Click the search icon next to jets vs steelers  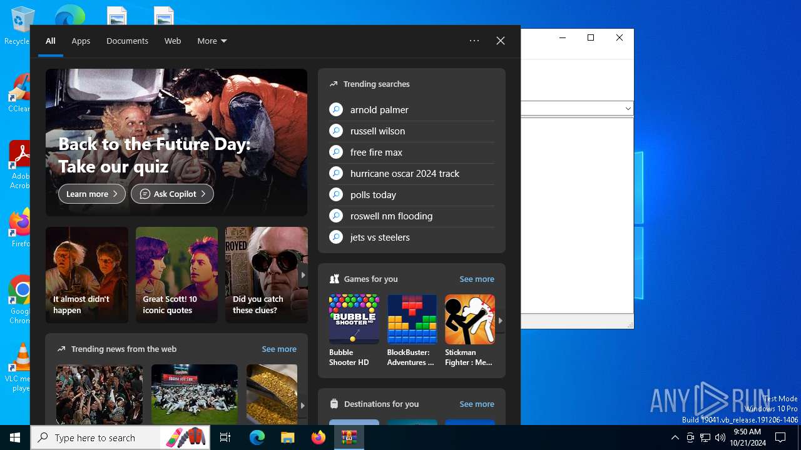(336, 237)
